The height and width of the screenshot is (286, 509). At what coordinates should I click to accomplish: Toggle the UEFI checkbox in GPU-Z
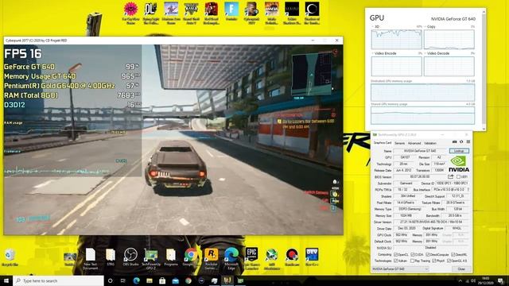458,177
